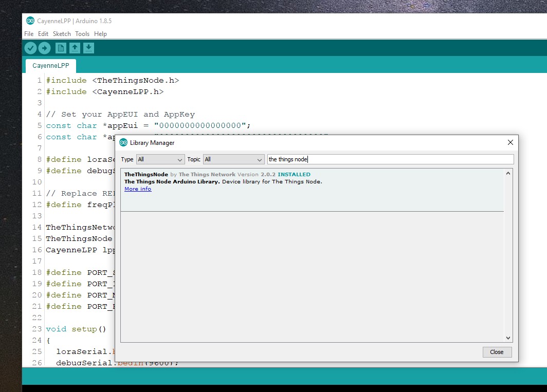Click the Verify sketch checkmark icon

point(31,48)
